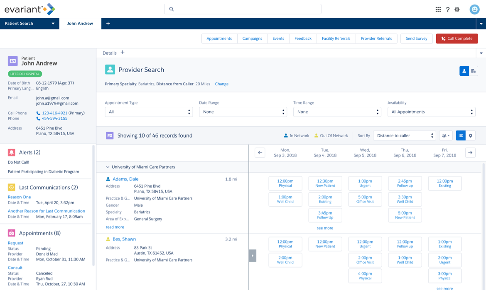Image resolution: width=486 pixels, height=290 pixels.
Task: Select the 12:30pm New Patient slot
Action: (x=325, y=183)
